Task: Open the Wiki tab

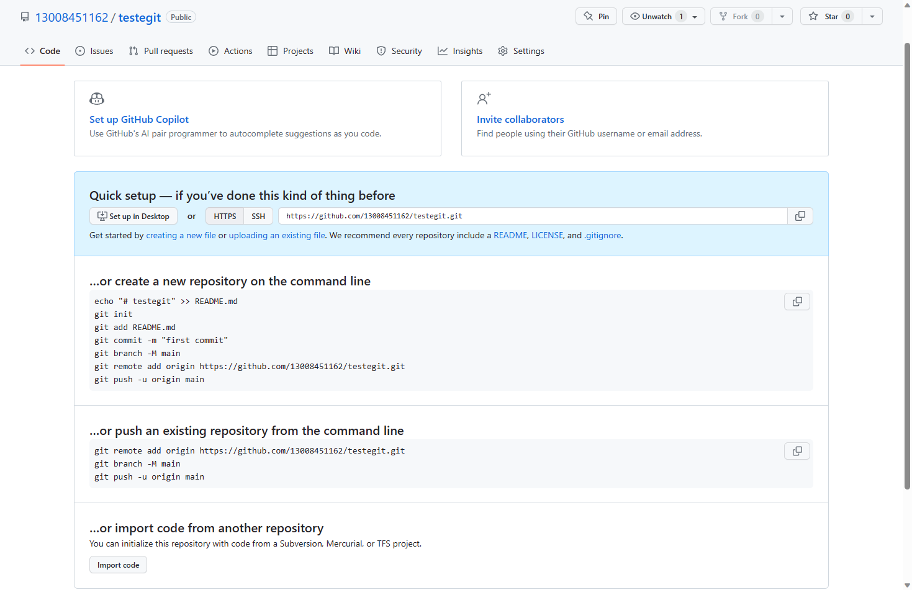Action: tap(345, 51)
